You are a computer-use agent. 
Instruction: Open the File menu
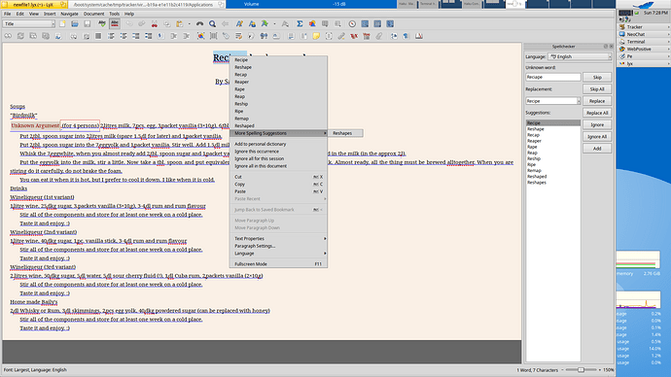(7, 14)
